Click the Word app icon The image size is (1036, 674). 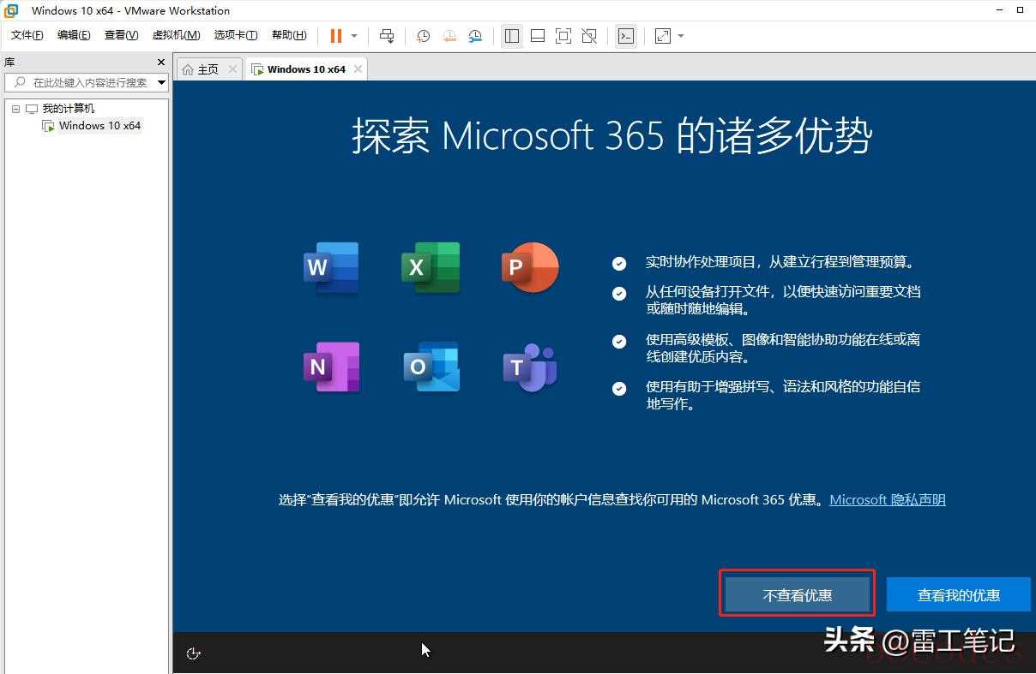[x=331, y=267]
